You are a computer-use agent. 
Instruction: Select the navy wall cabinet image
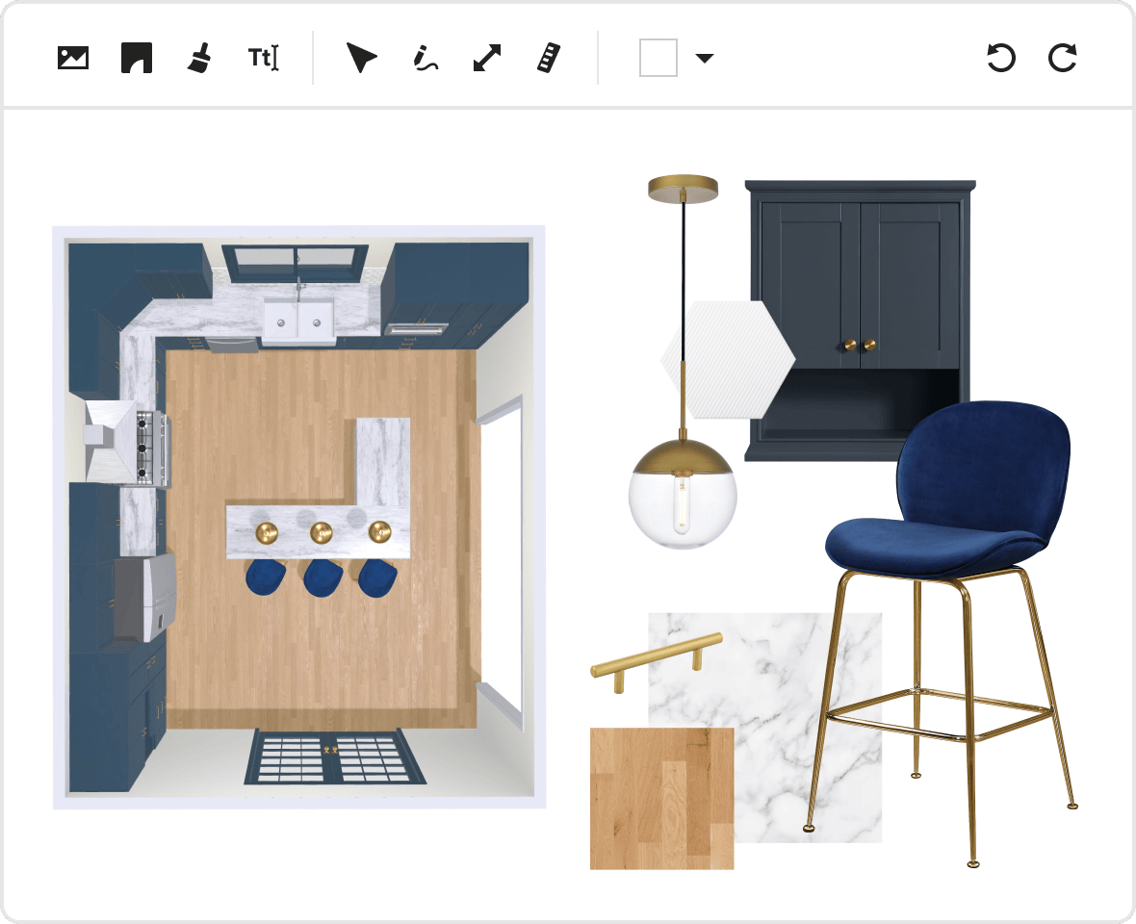pos(860,289)
